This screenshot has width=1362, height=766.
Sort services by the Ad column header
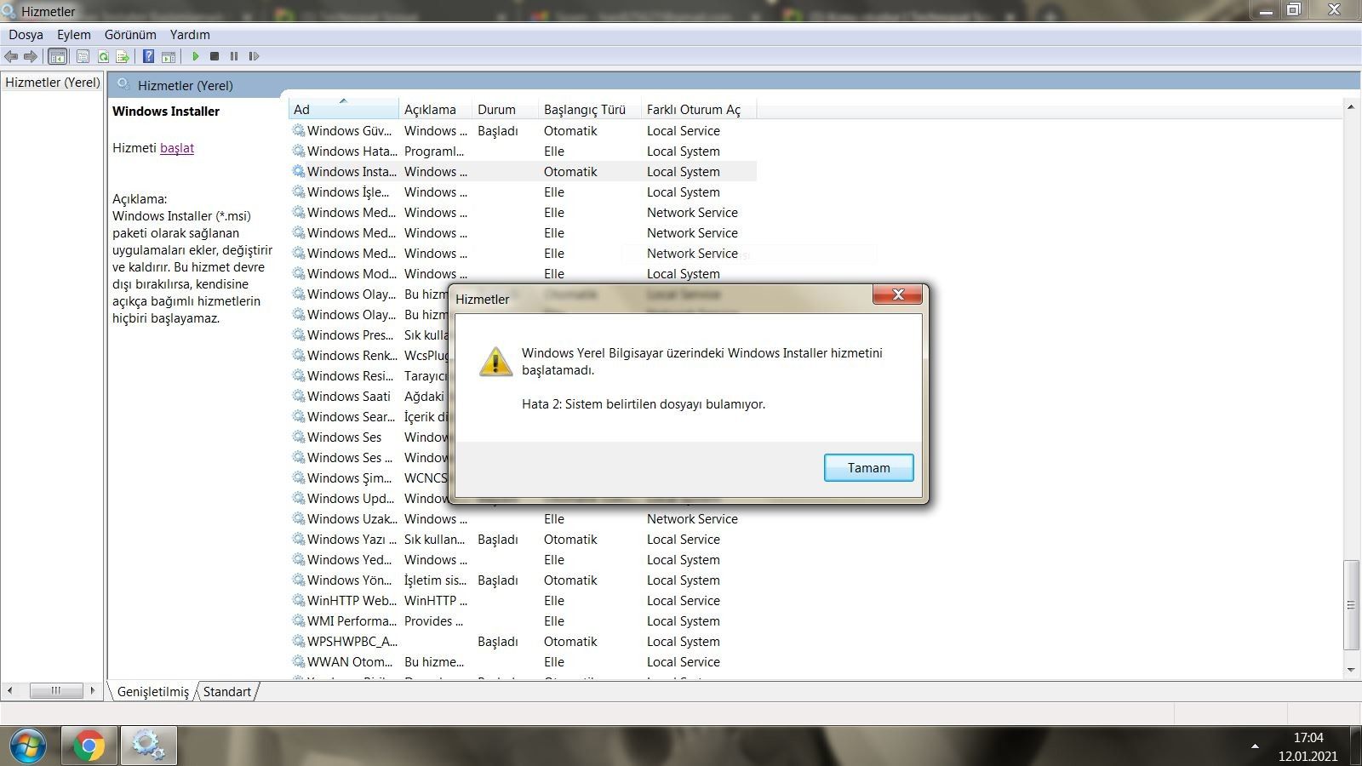click(x=343, y=109)
